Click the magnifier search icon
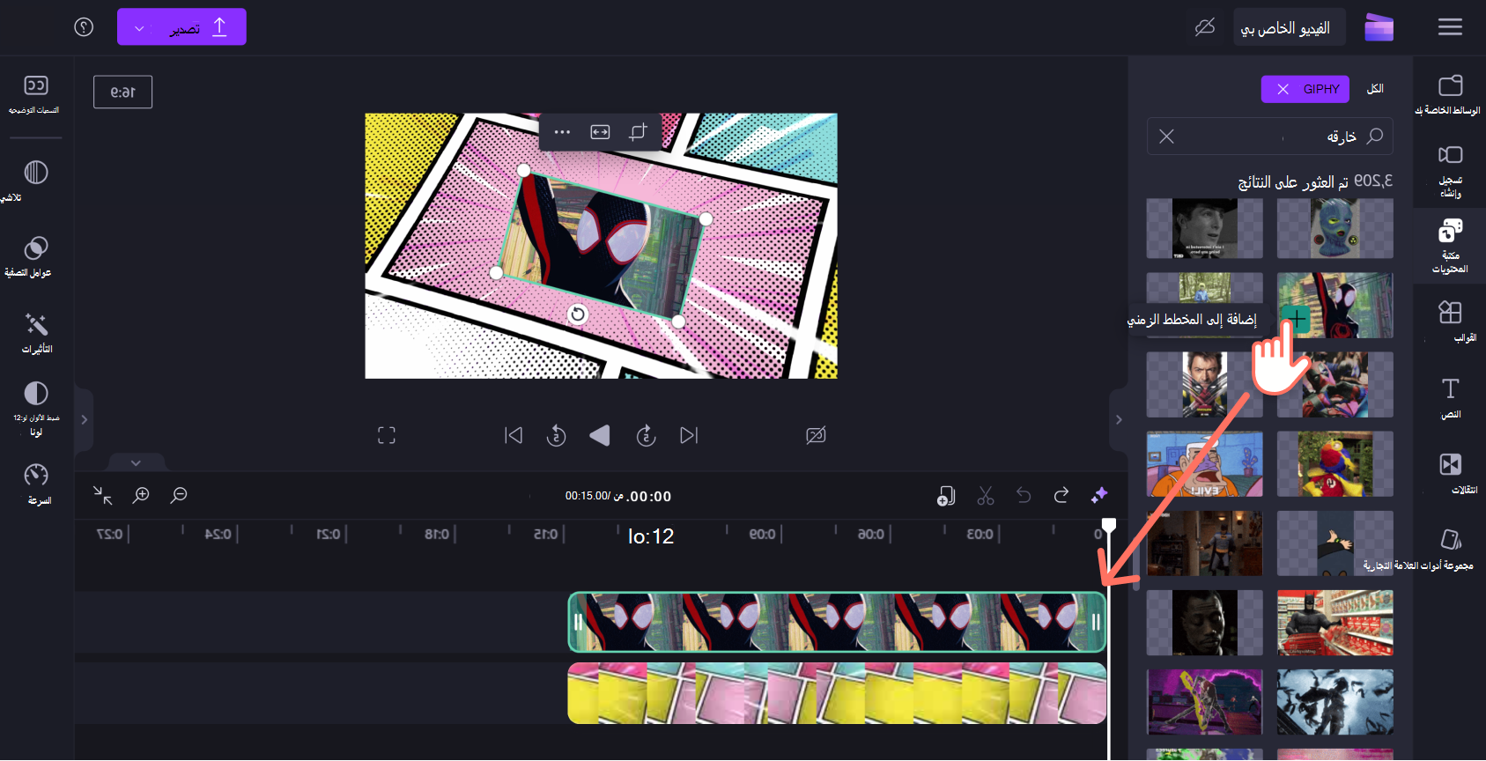 [x=1375, y=136]
